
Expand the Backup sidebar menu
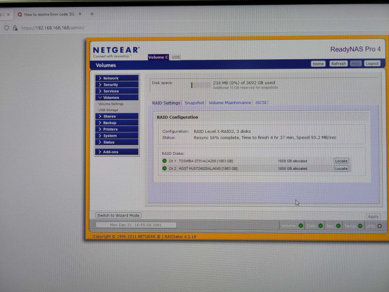[117, 123]
